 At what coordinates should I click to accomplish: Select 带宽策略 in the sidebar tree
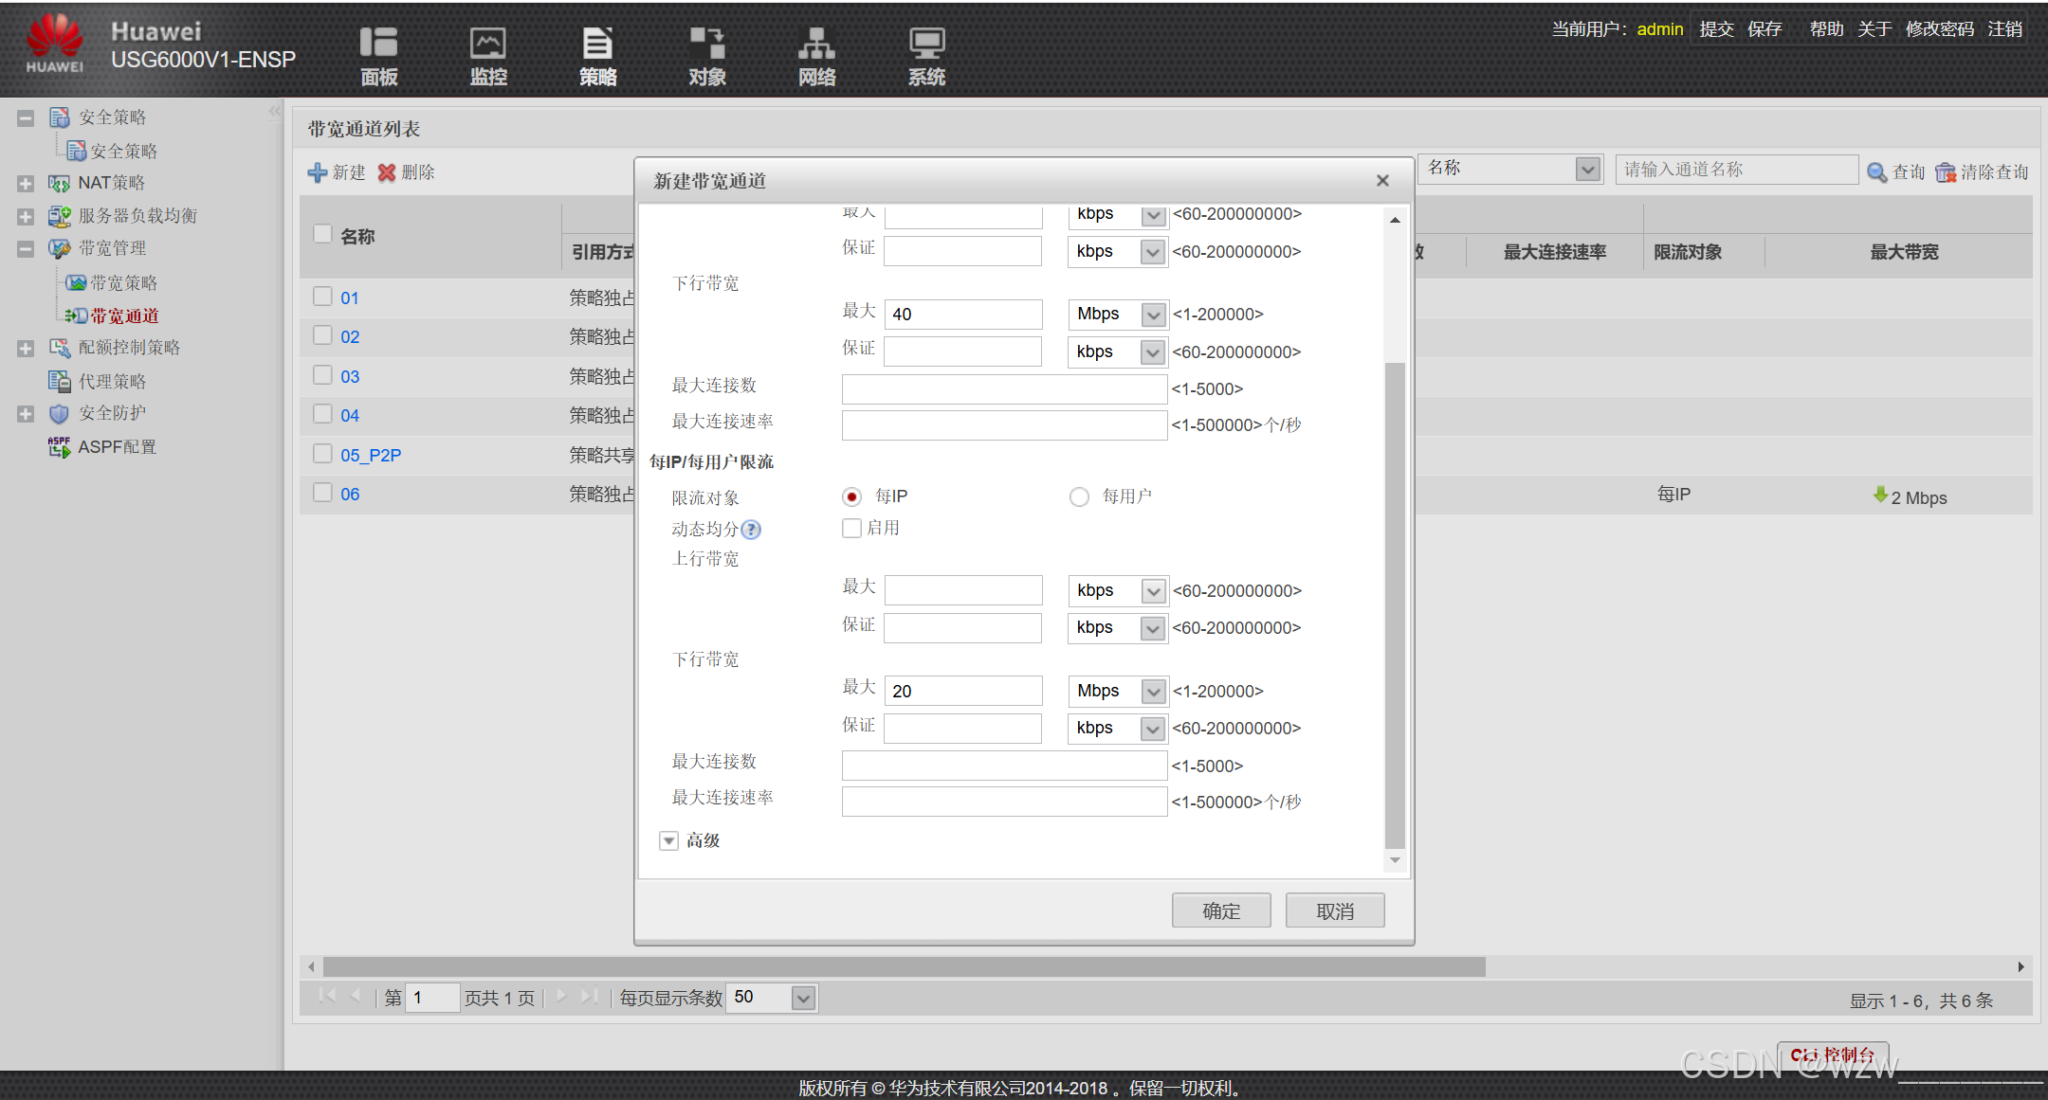[x=123, y=282]
